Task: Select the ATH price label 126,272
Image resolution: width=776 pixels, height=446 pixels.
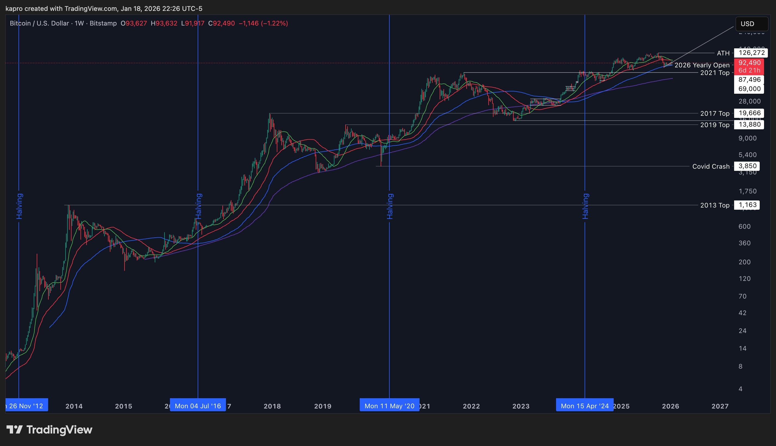Action: [x=752, y=53]
